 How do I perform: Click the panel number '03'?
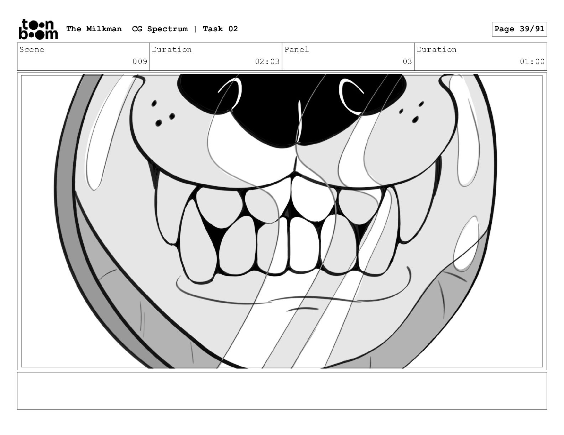(x=407, y=61)
